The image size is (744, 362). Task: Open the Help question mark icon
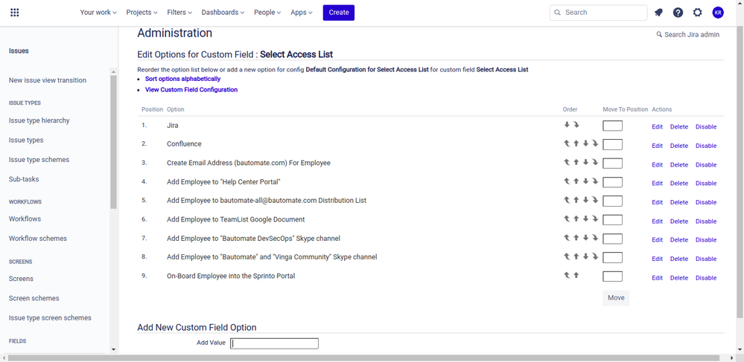(678, 13)
